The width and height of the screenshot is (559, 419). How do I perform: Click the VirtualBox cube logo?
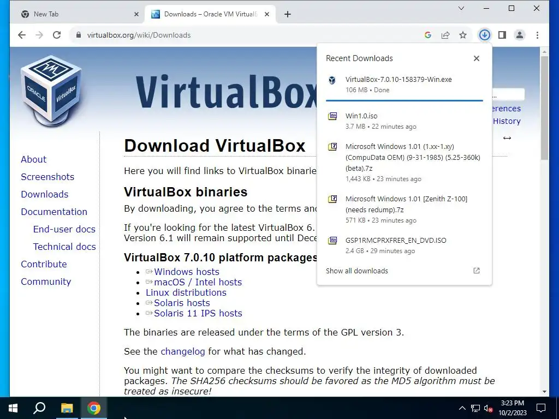pos(51,91)
